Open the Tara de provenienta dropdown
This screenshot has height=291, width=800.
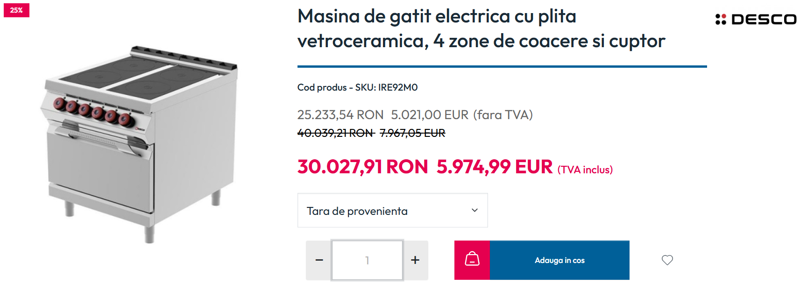(x=392, y=211)
